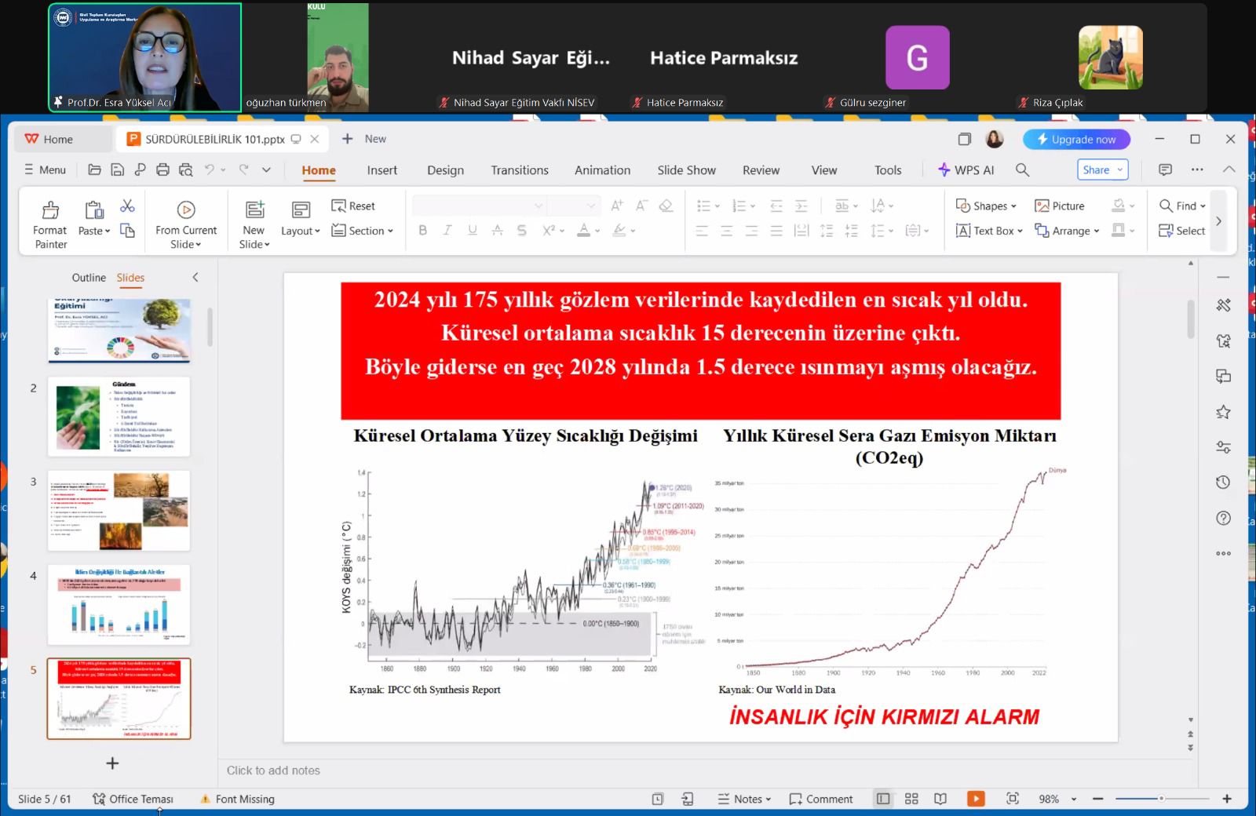Open the Find dropdown
This screenshot has height=816, width=1256.
1182,206
